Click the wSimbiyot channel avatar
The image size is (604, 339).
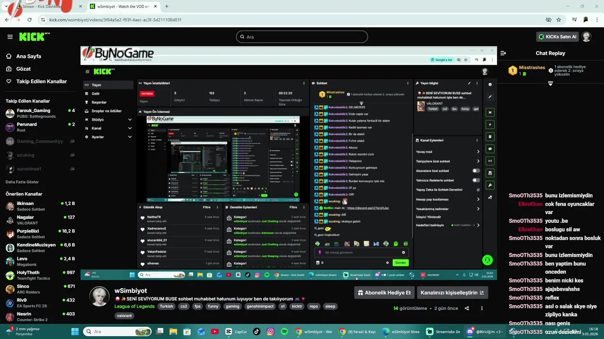(x=99, y=296)
